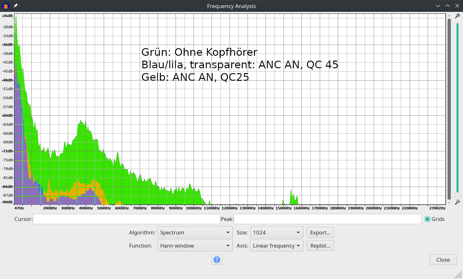Click the scrollbar down arrow
The height and width of the screenshot is (279, 463).
(449, 203)
